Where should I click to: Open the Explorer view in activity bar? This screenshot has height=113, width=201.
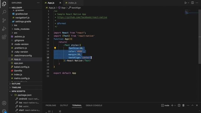click(4, 4)
